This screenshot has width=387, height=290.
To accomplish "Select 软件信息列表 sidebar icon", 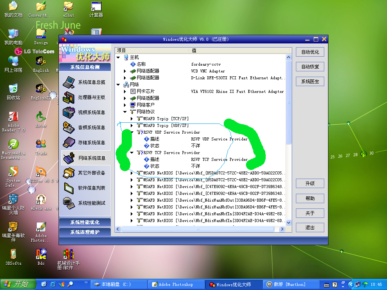I will [69, 188].
